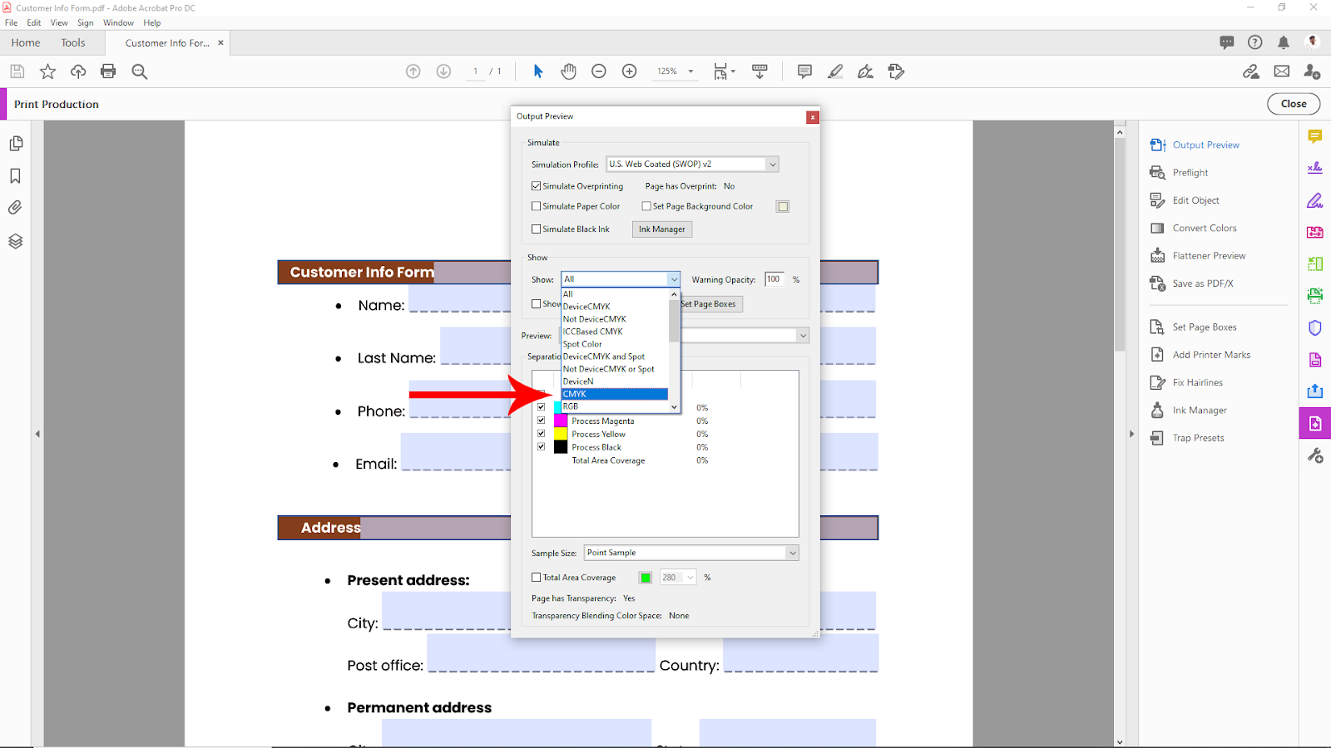
Task: Open the View menu
Action: click(x=59, y=22)
